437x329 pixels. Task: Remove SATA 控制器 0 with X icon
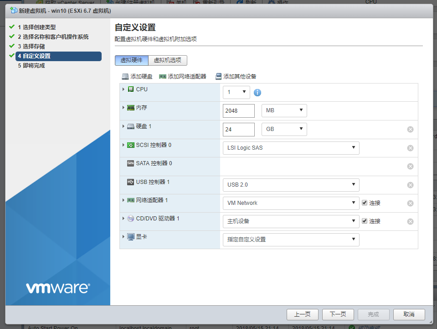[410, 167]
